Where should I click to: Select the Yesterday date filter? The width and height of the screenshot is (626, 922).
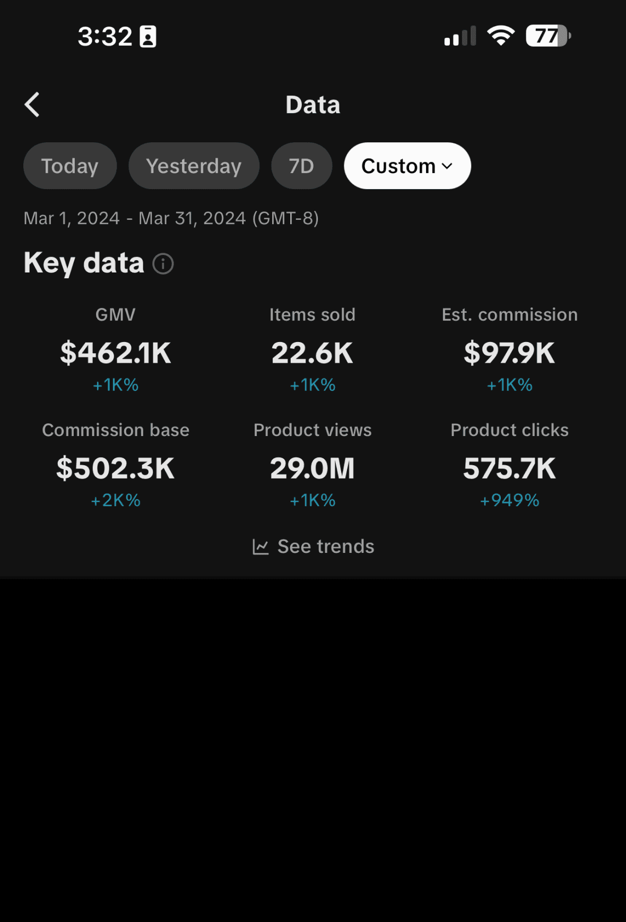[194, 166]
